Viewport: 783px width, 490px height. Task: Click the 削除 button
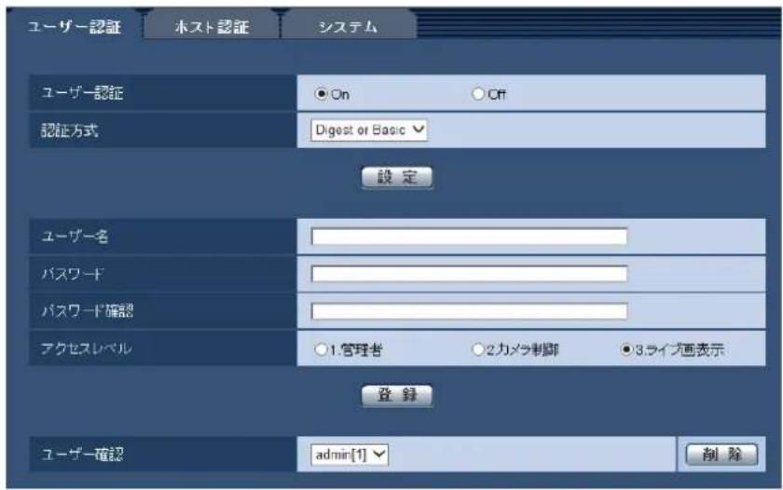pyautogui.click(x=721, y=455)
